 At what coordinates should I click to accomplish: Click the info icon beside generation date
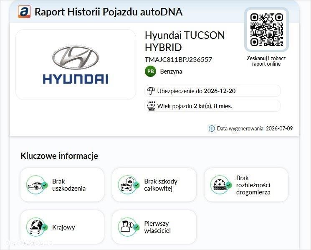point(212,128)
